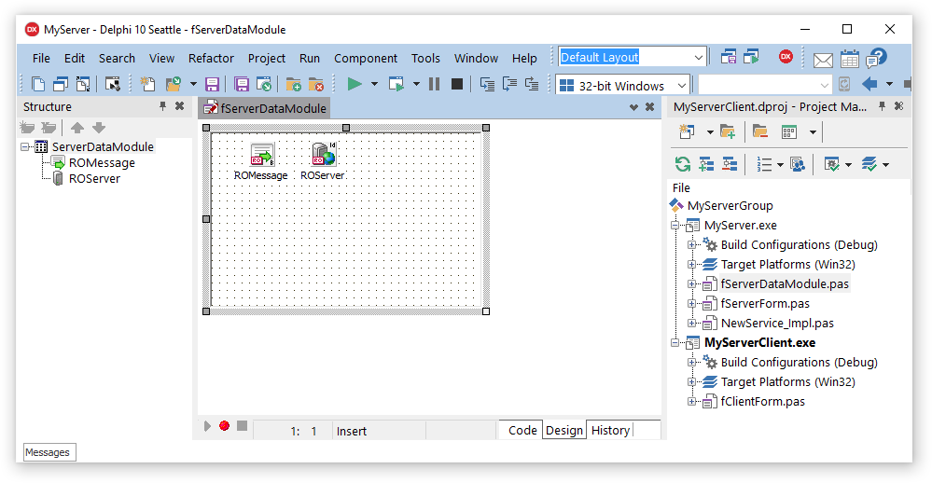This screenshot has height=483, width=932.
Task: Click Project Manager Collapse all icon
Action: click(730, 164)
